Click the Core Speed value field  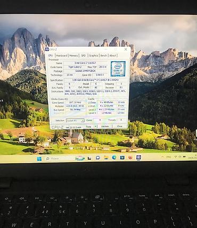click(x=75, y=103)
